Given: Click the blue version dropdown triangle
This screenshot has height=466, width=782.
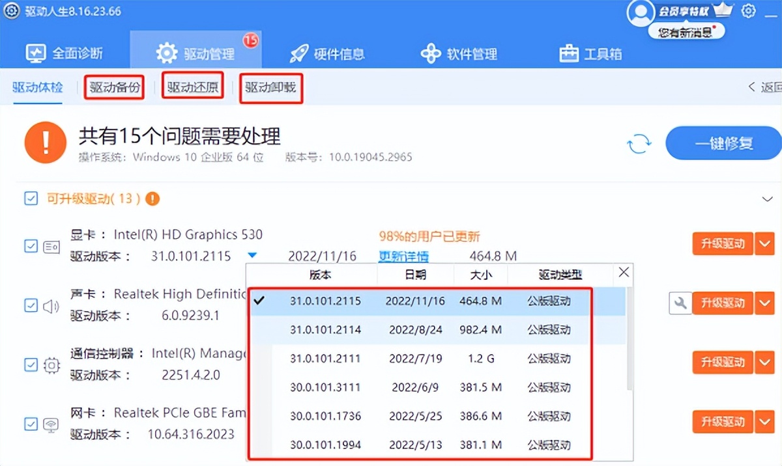Looking at the screenshot, I should pyautogui.click(x=253, y=256).
